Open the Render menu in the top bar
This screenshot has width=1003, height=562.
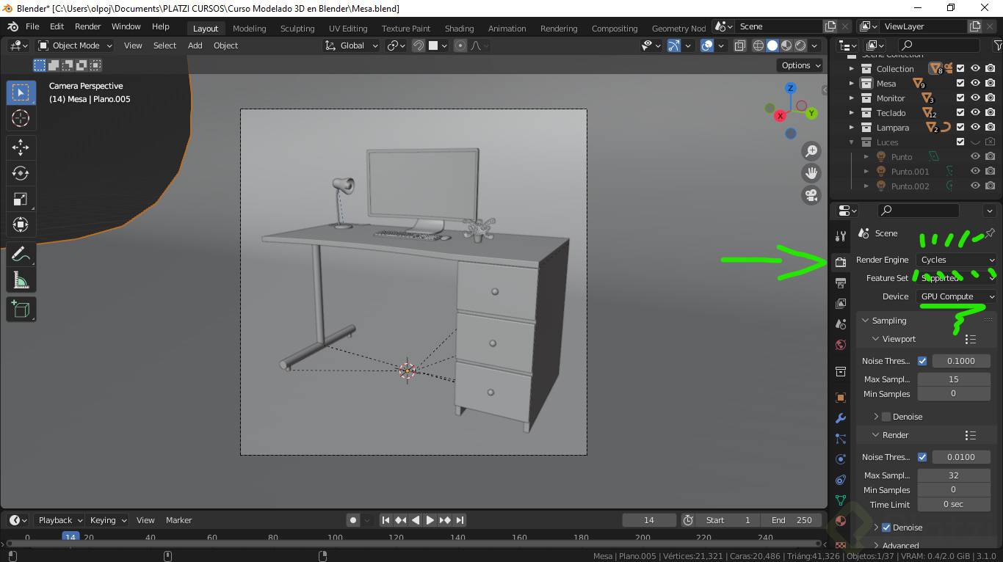[x=87, y=26]
